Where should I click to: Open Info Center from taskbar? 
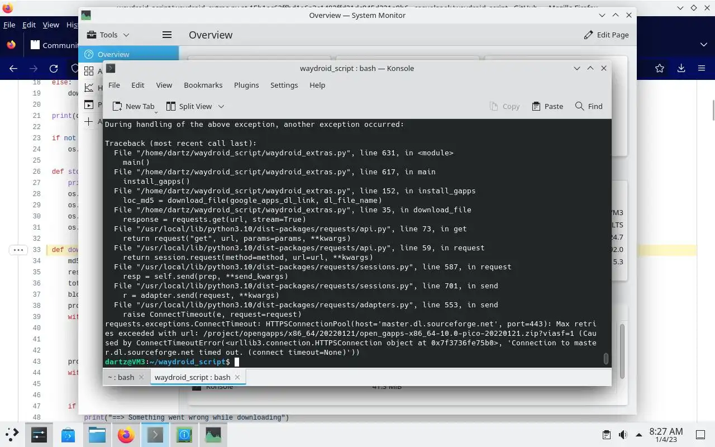point(184,434)
